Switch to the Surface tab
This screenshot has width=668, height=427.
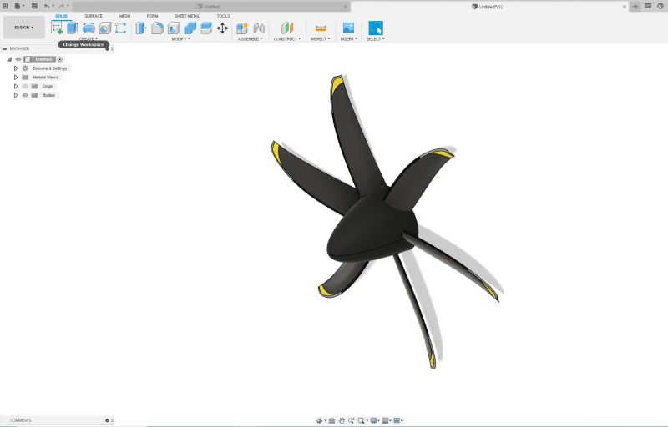pos(94,16)
